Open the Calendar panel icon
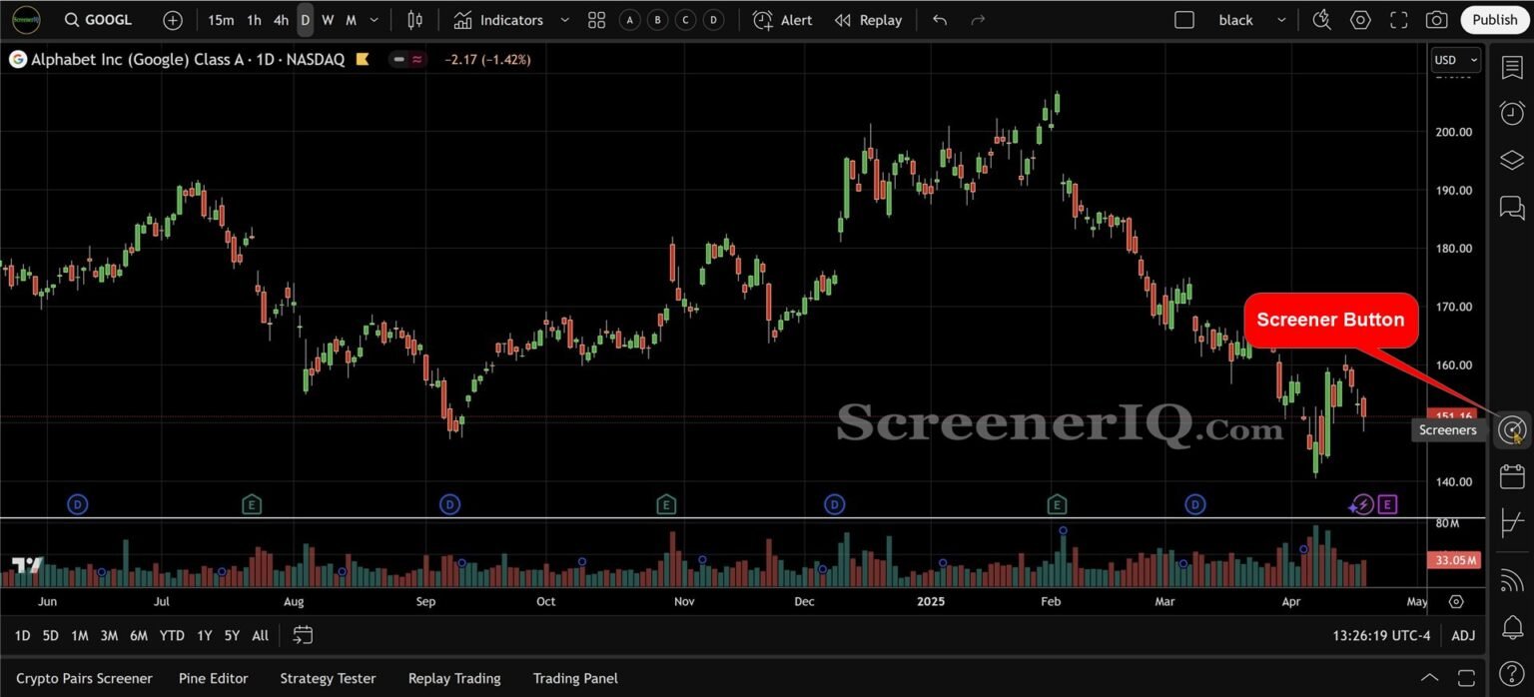This screenshot has height=697, width=1534. (x=1512, y=476)
